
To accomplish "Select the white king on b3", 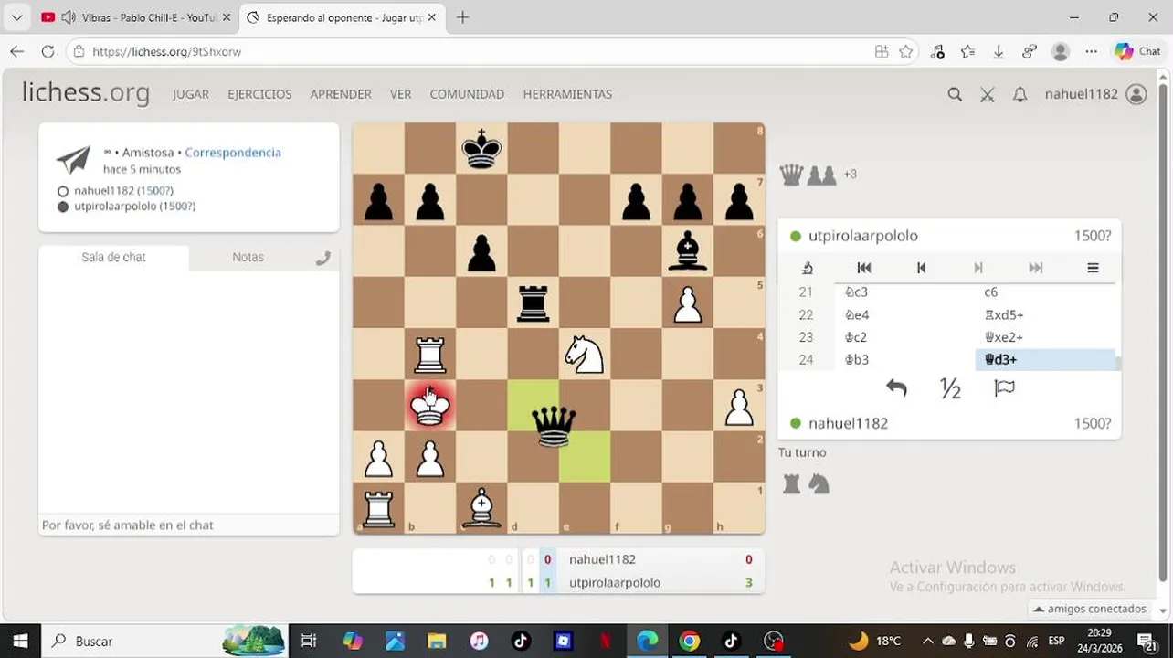I will 430,406.
